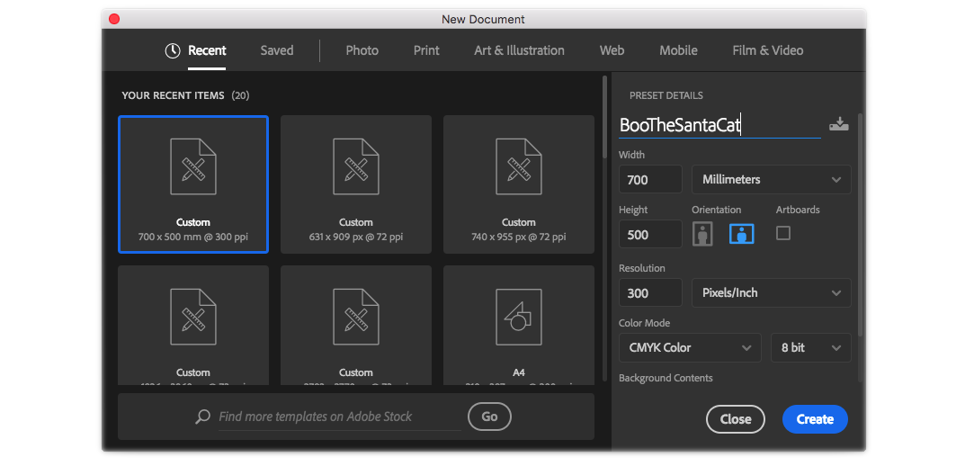Expand the Pixels/Inch resolution units dropdown

(x=771, y=292)
